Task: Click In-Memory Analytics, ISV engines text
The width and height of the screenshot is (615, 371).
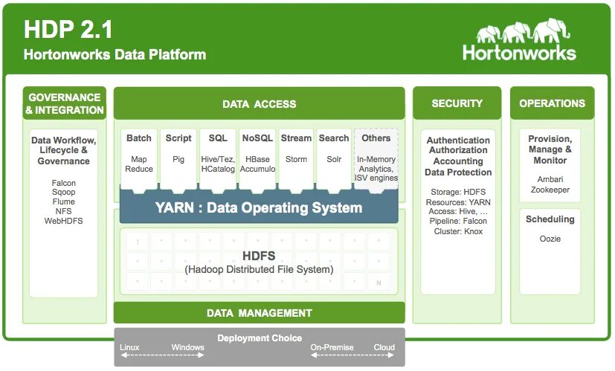Action: (x=376, y=169)
